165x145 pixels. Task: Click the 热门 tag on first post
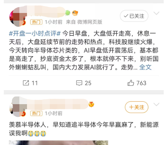point(36,22)
